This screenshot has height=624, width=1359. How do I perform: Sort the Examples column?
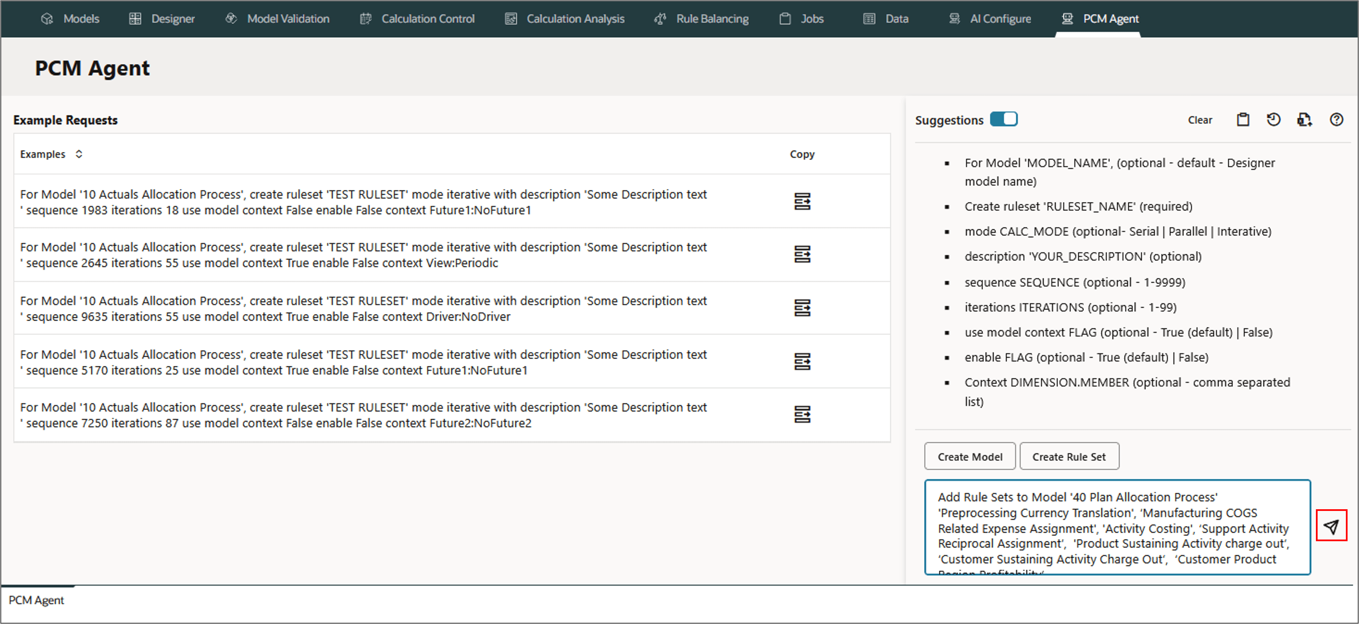pos(79,154)
